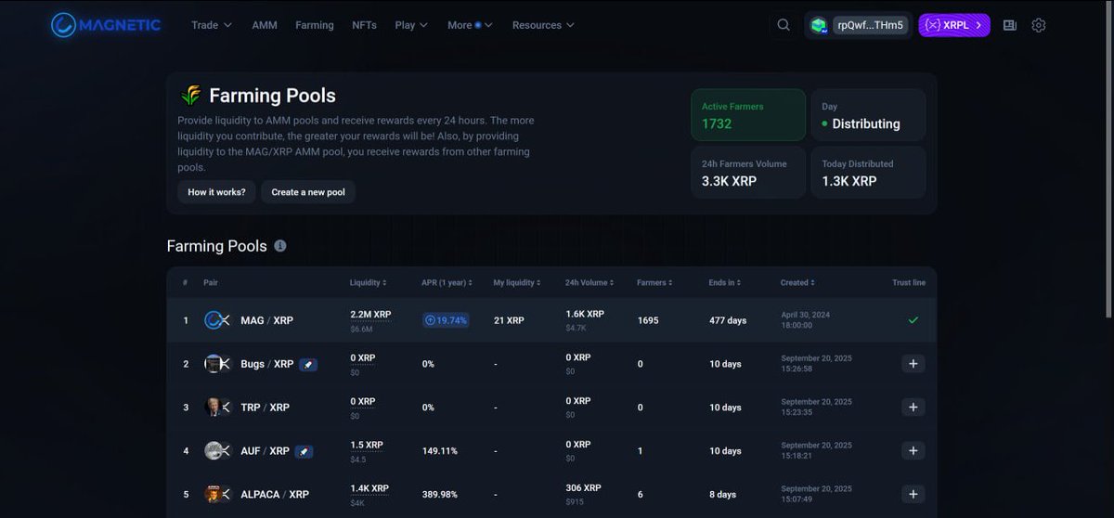The height and width of the screenshot is (518, 1114).
Task: Open the news panel icon beside XRPL
Action: [x=1010, y=25]
